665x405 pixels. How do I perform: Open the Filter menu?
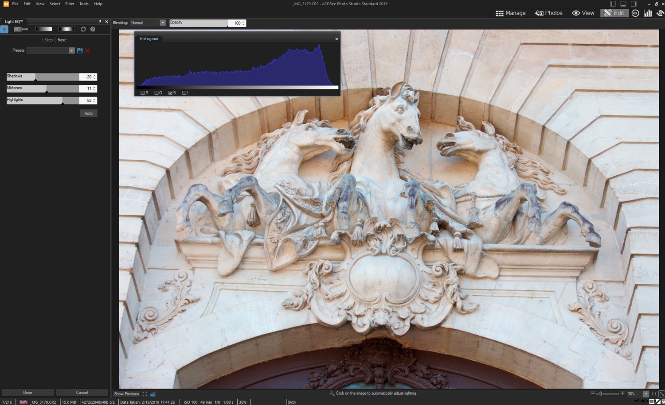(x=70, y=4)
